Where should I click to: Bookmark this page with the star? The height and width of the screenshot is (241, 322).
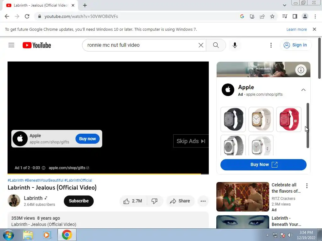[x=272, y=16]
